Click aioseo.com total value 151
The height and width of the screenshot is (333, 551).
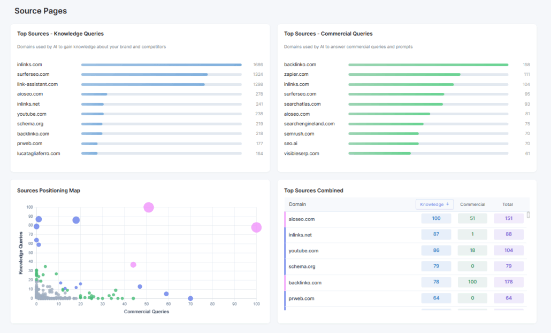pyautogui.click(x=509, y=218)
